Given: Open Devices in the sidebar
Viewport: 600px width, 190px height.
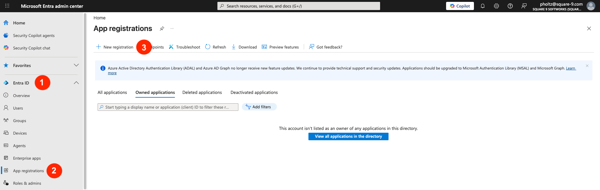Looking at the screenshot, I should coord(20,133).
